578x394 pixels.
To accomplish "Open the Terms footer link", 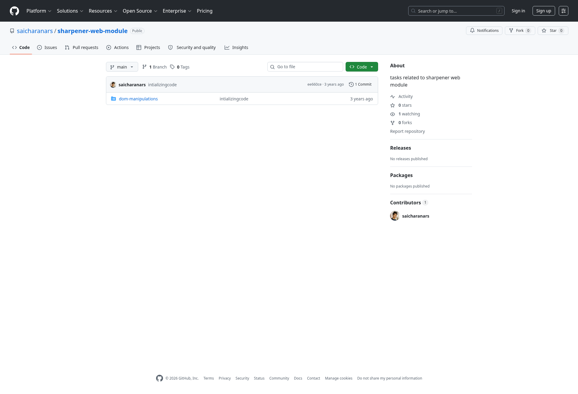I will click(209, 378).
